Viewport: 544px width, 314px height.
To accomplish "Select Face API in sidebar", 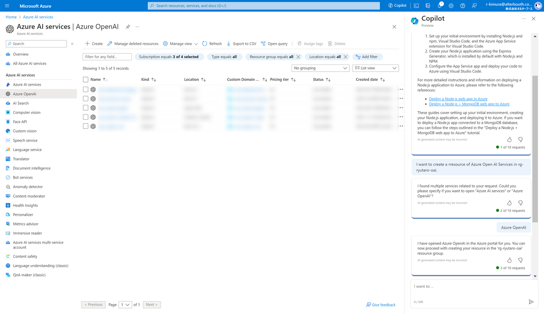I will [x=20, y=122].
